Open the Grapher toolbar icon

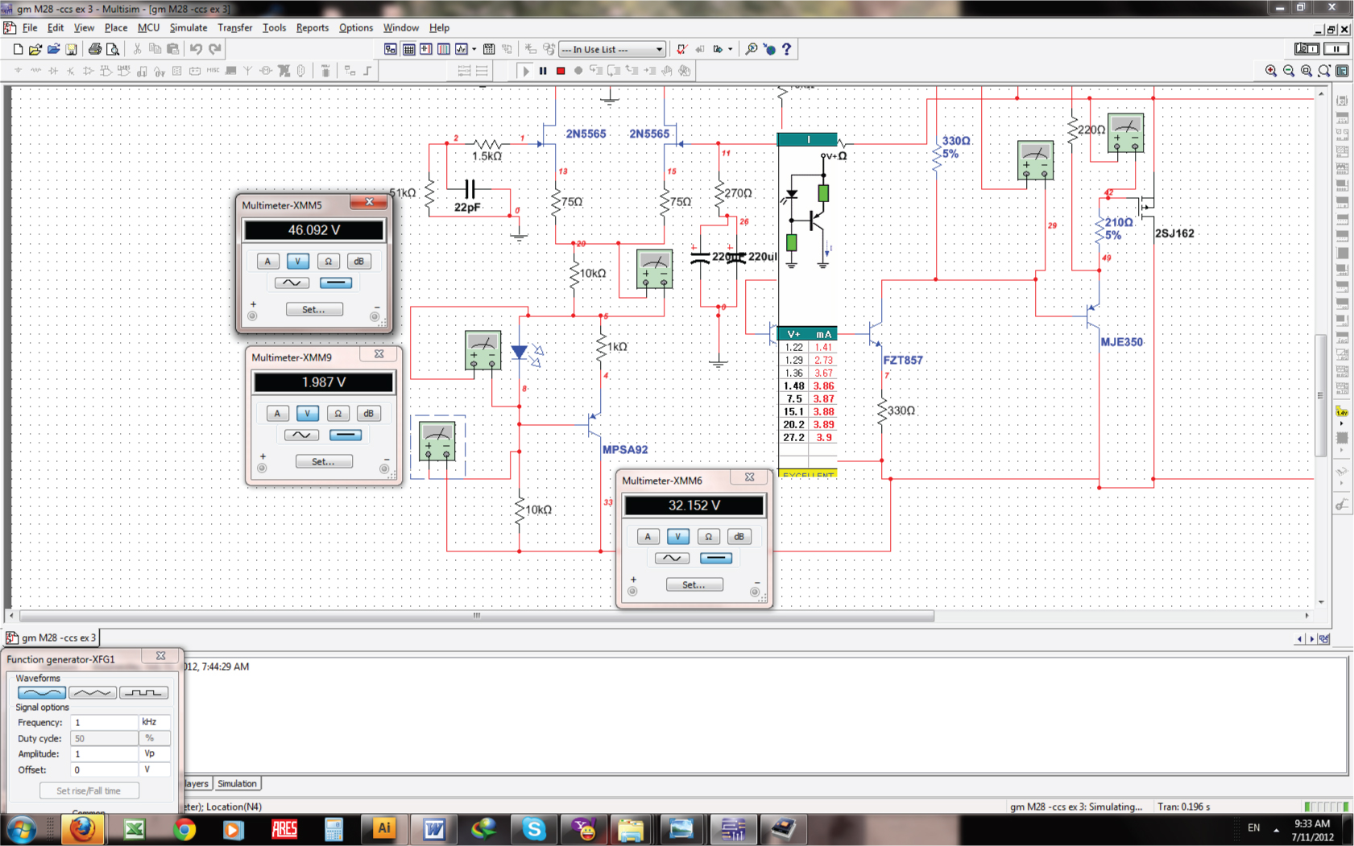coord(462,49)
